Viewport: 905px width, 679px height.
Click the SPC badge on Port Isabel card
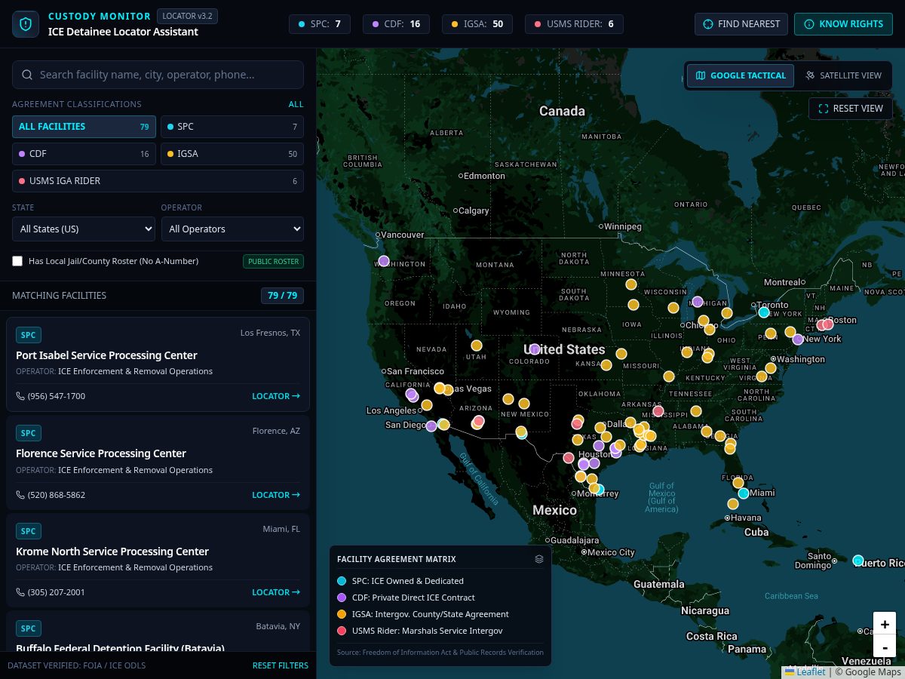pos(29,335)
